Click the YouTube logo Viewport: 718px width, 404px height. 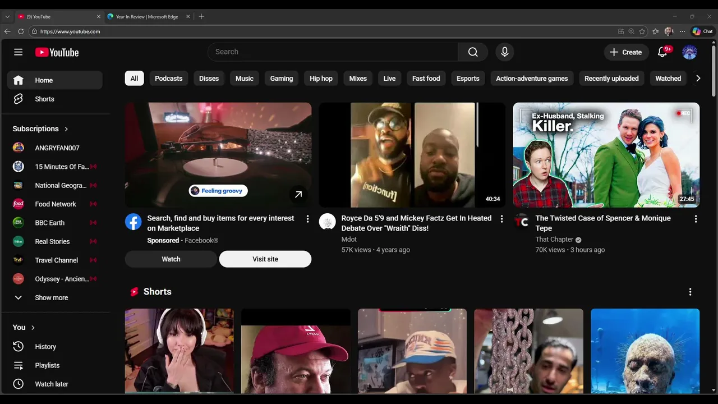coord(57,52)
